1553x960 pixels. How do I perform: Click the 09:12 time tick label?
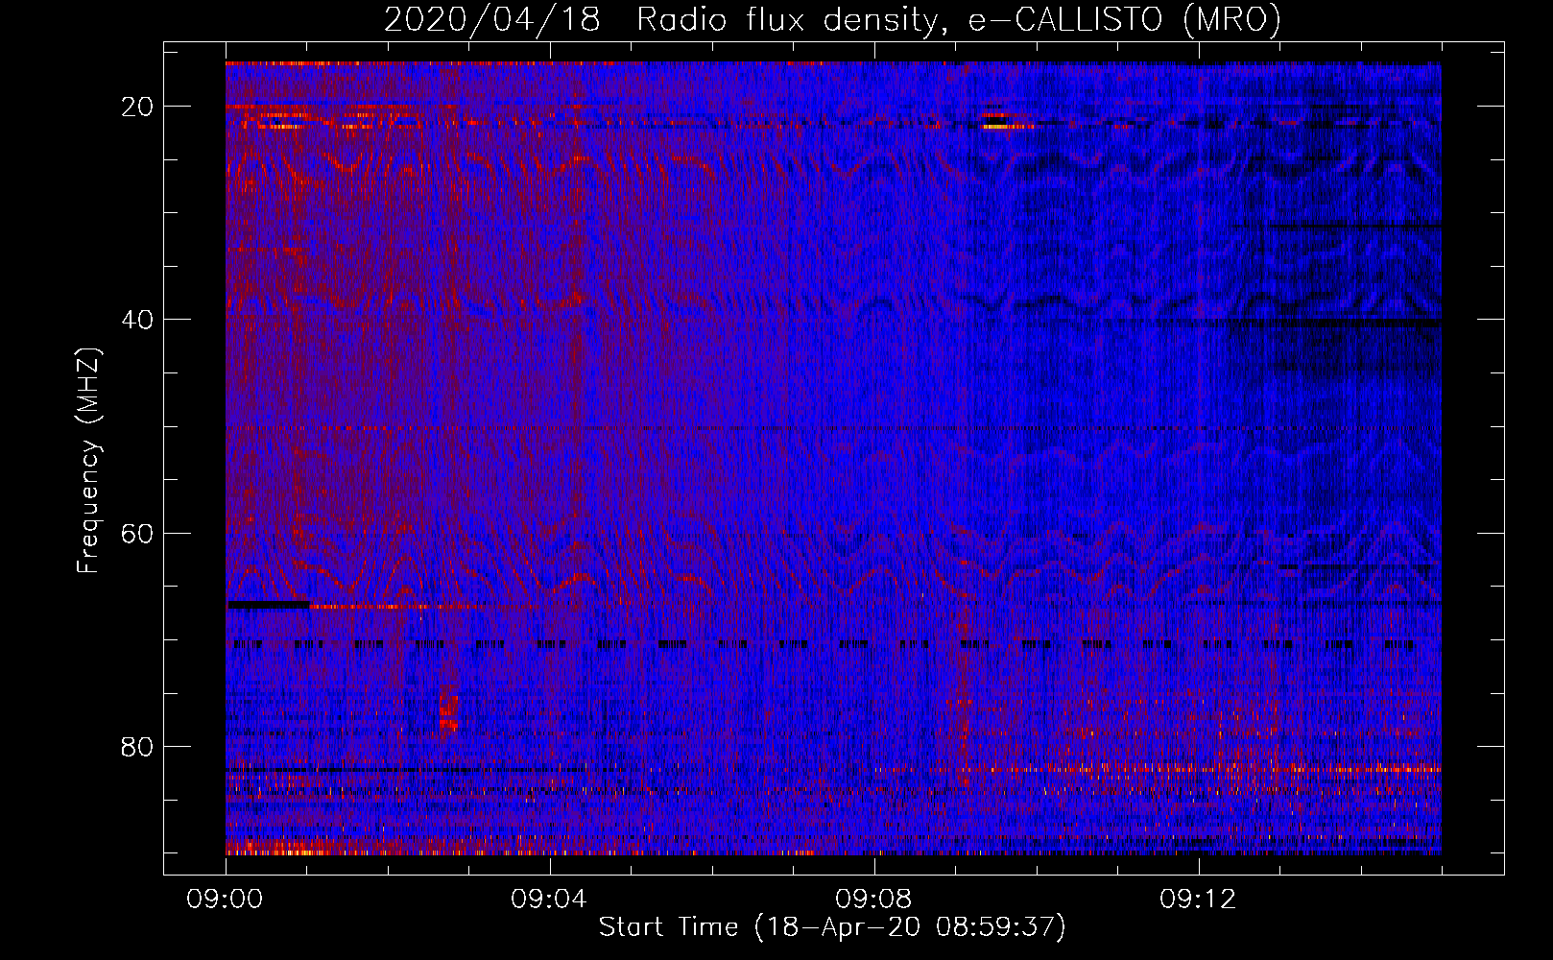[1198, 900]
